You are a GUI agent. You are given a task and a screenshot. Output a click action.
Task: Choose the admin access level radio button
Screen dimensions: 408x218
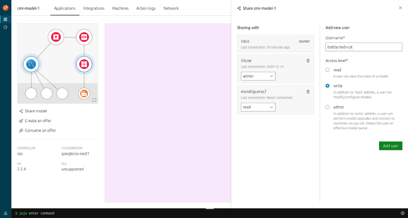pos(328,107)
